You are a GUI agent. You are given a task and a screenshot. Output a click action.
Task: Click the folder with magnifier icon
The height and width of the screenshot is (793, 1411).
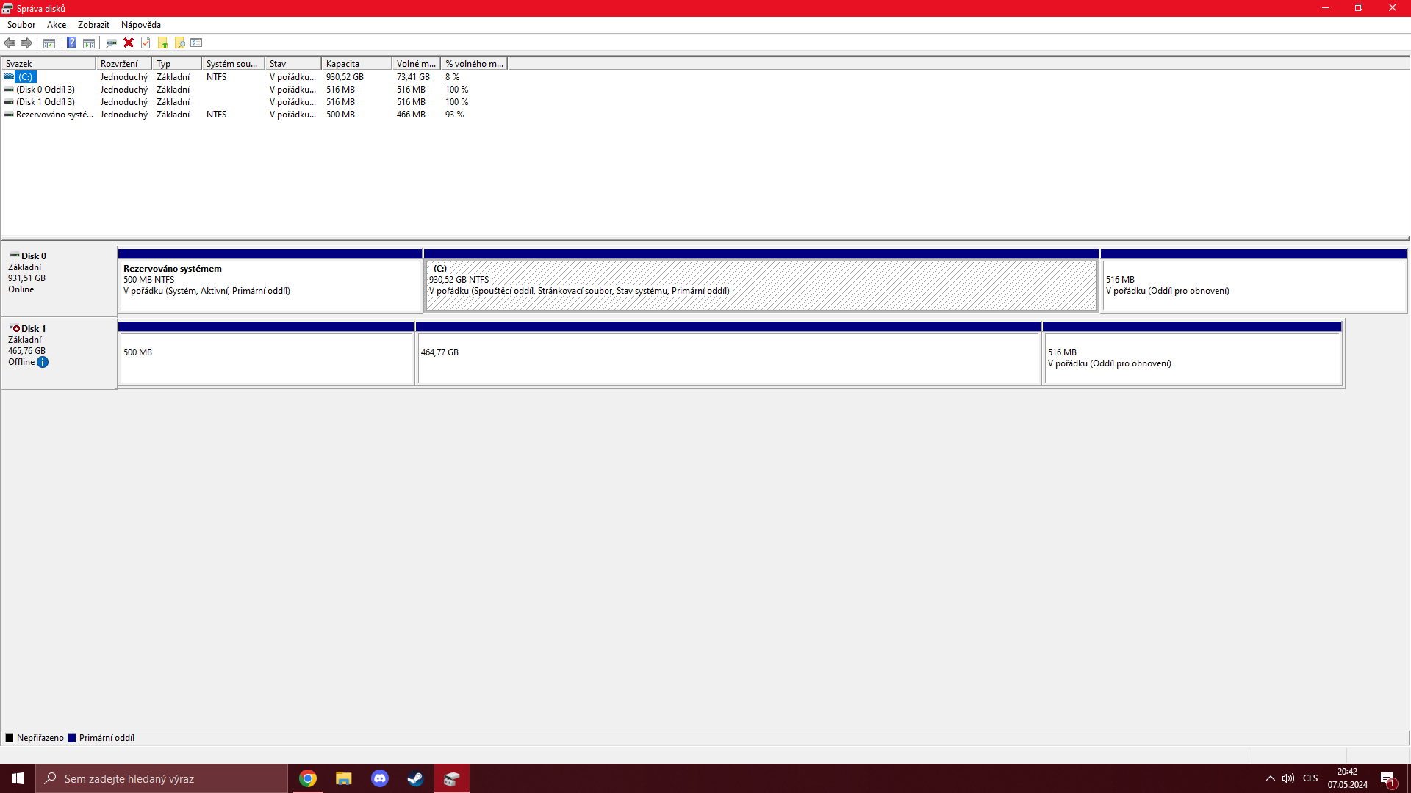179,43
